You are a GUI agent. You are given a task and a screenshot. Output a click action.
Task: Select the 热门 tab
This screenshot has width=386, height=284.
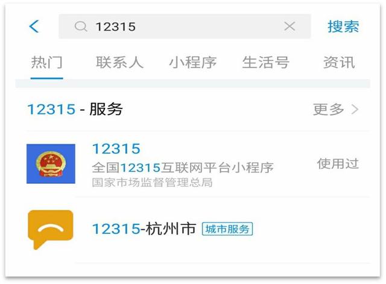(47, 63)
